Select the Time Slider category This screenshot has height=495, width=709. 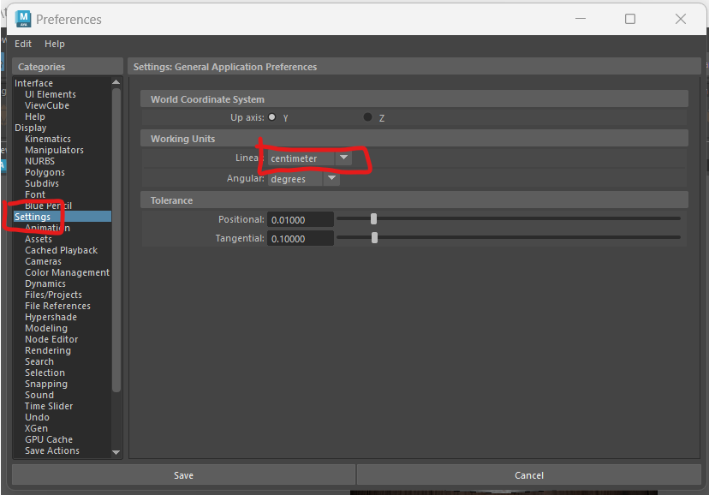pos(49,406)
